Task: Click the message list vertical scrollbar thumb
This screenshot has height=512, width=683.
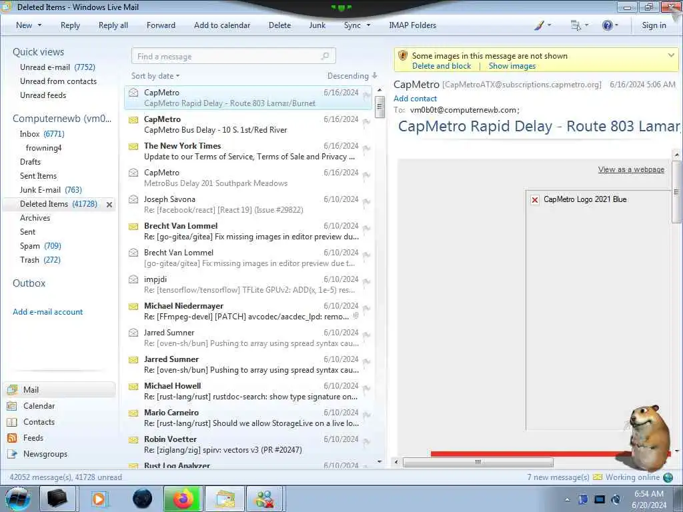Action: (x=380, y=107)
